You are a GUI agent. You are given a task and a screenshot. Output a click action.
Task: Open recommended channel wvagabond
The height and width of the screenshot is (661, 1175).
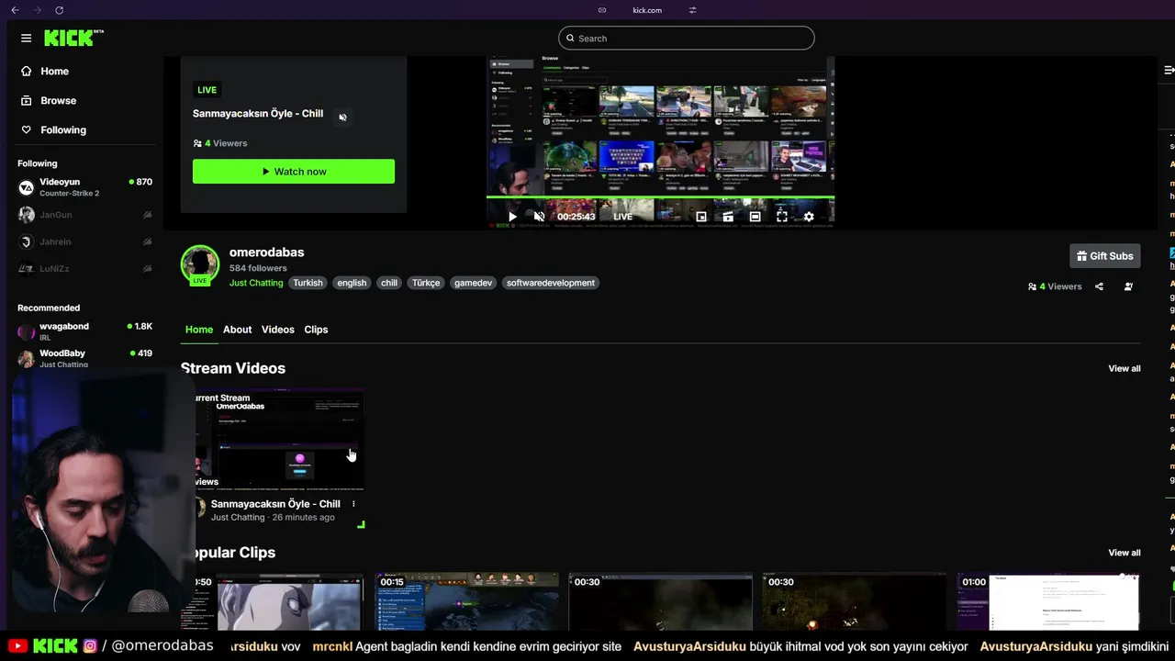84,331
